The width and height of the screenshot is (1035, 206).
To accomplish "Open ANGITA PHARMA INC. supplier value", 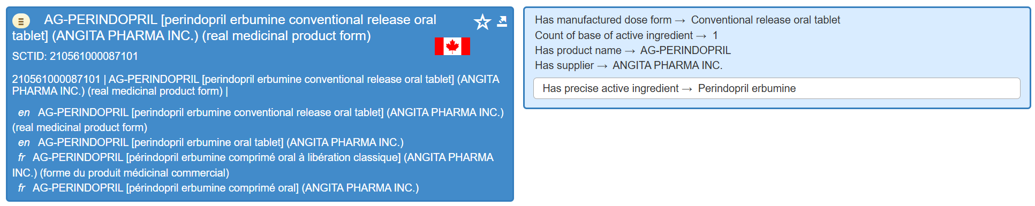I will click(x=668, y=65).
